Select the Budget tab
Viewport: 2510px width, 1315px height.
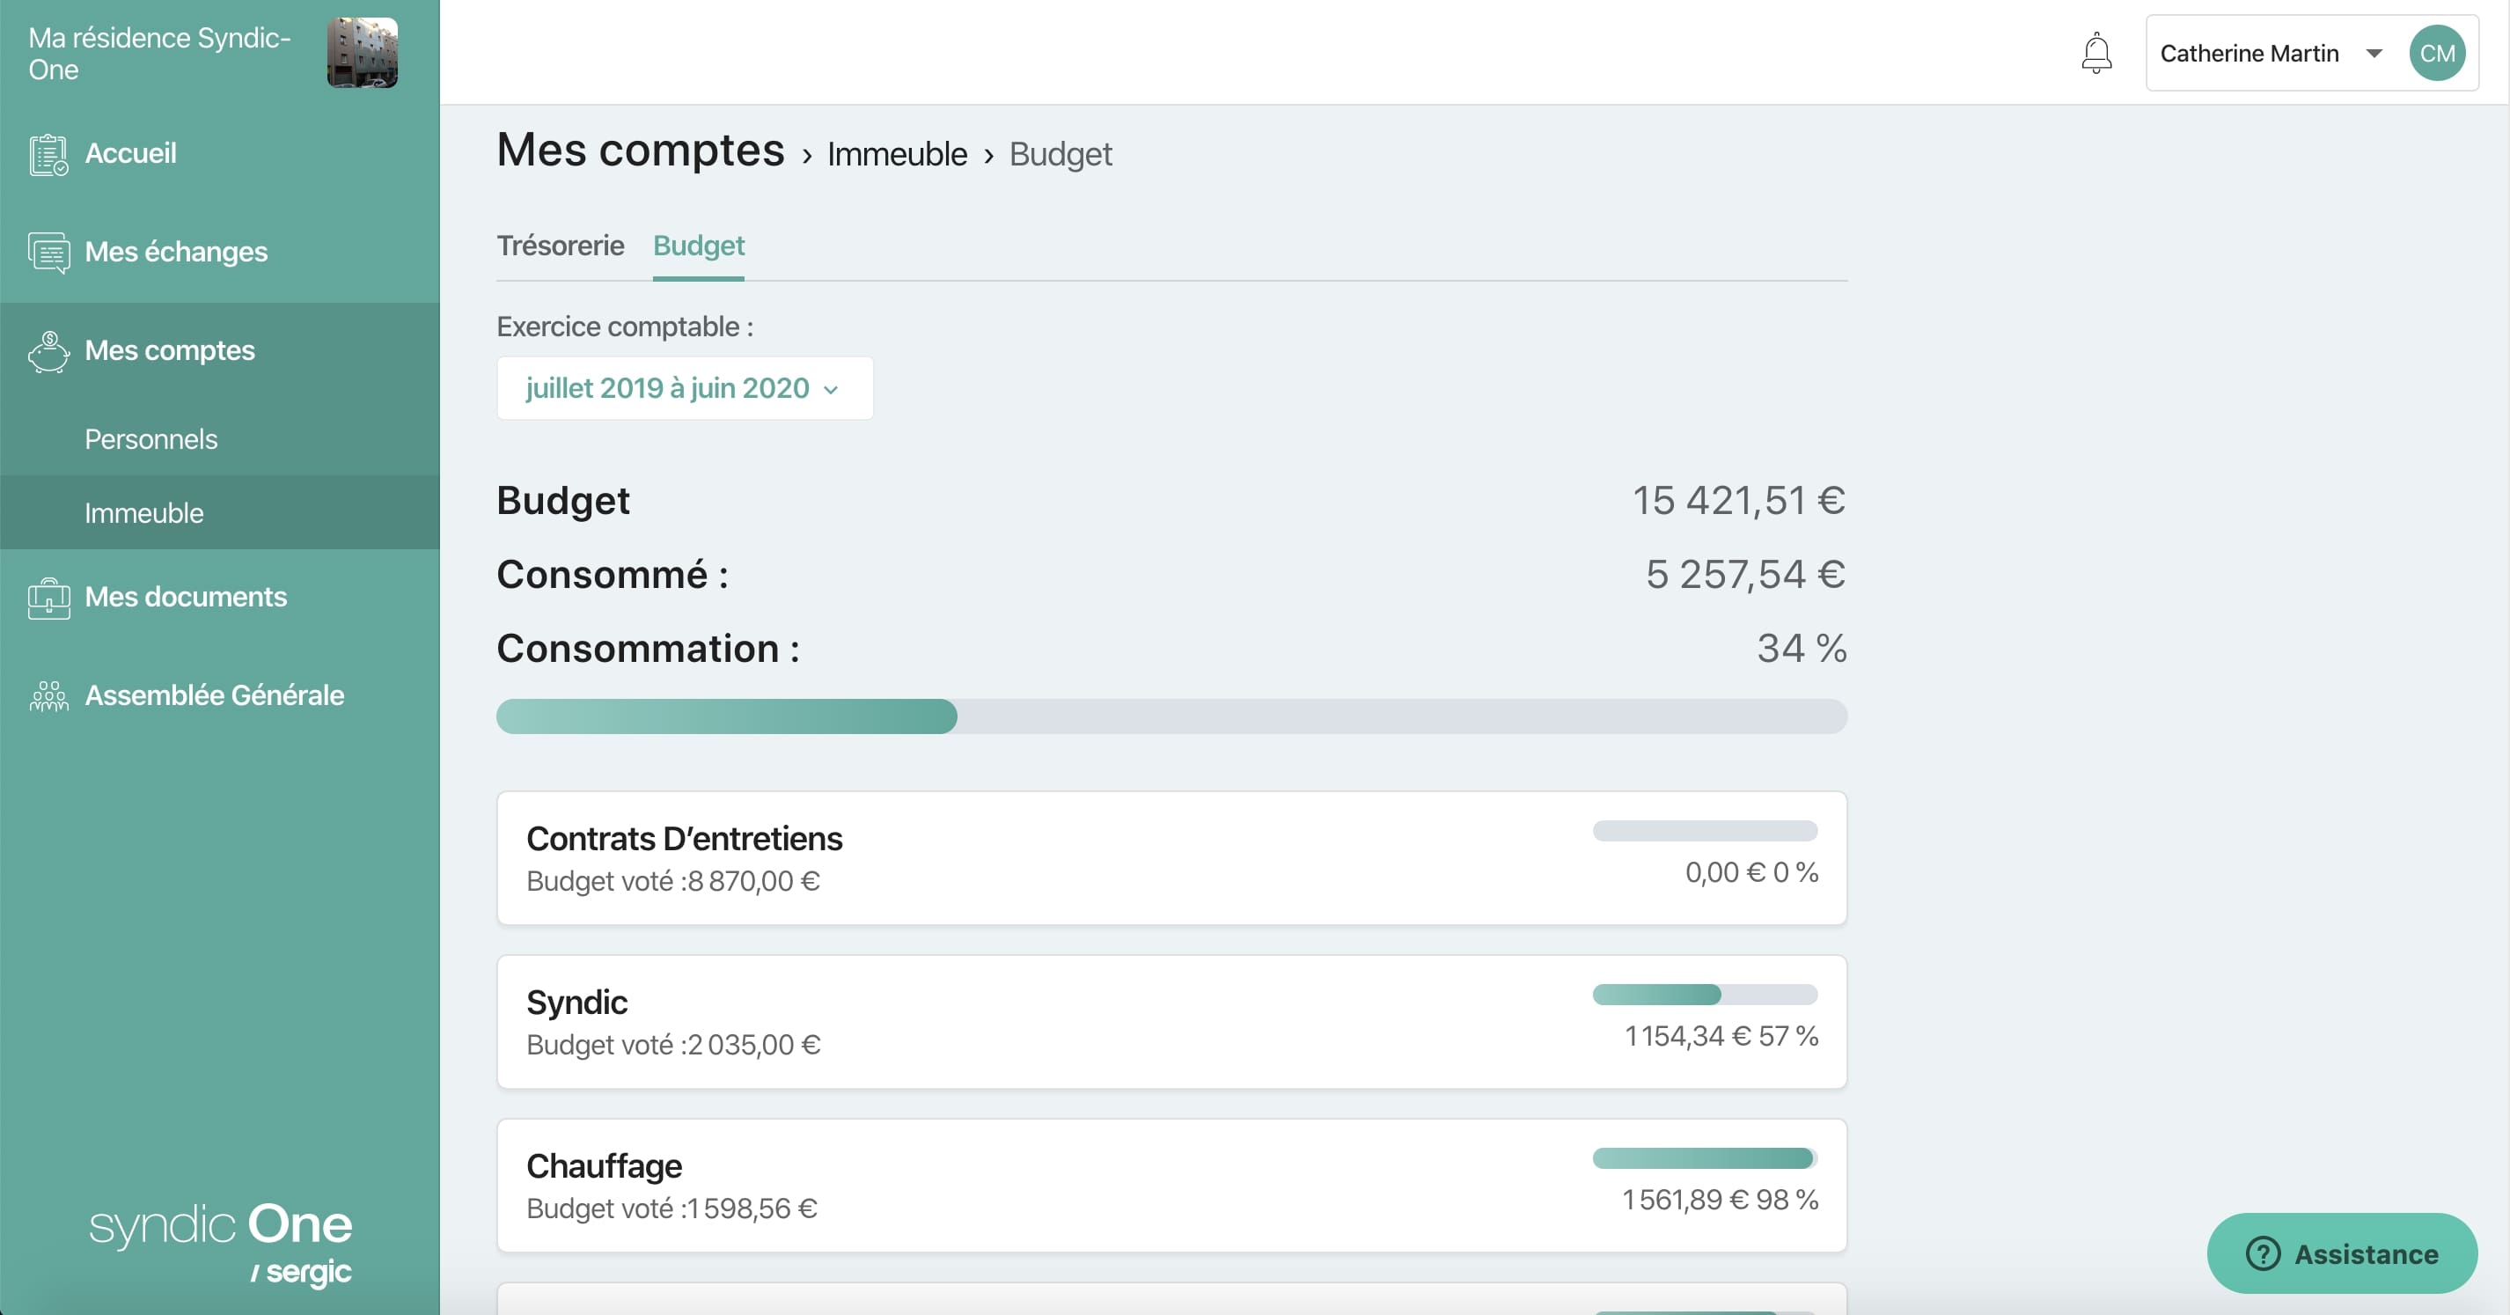(699, 246)
